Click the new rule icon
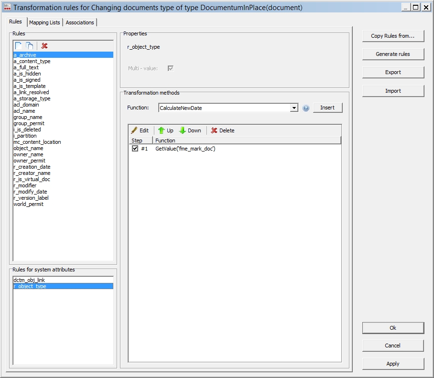434x378 pixels. pyautogui.click(x=18, y=46)
